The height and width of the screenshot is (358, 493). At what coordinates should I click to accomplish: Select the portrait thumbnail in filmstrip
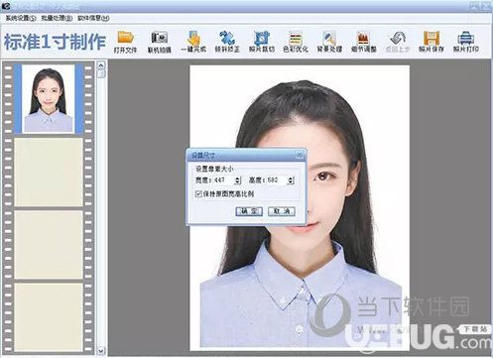(x=49, y=98)
